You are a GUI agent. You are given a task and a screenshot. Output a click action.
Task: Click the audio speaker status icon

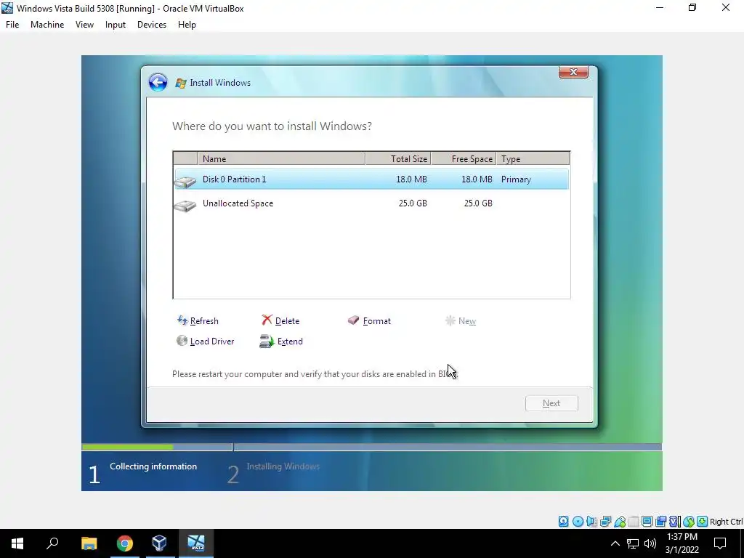tap(591, 522)
